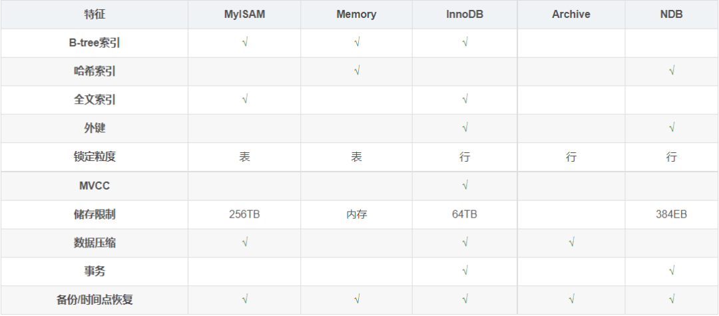Click the 384EB storage limit cell

pyautogui.click(x=671, y=214)
